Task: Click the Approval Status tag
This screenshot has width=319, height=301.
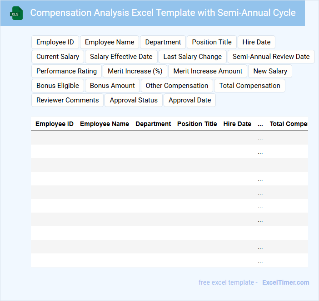Action: click(134, 100)
